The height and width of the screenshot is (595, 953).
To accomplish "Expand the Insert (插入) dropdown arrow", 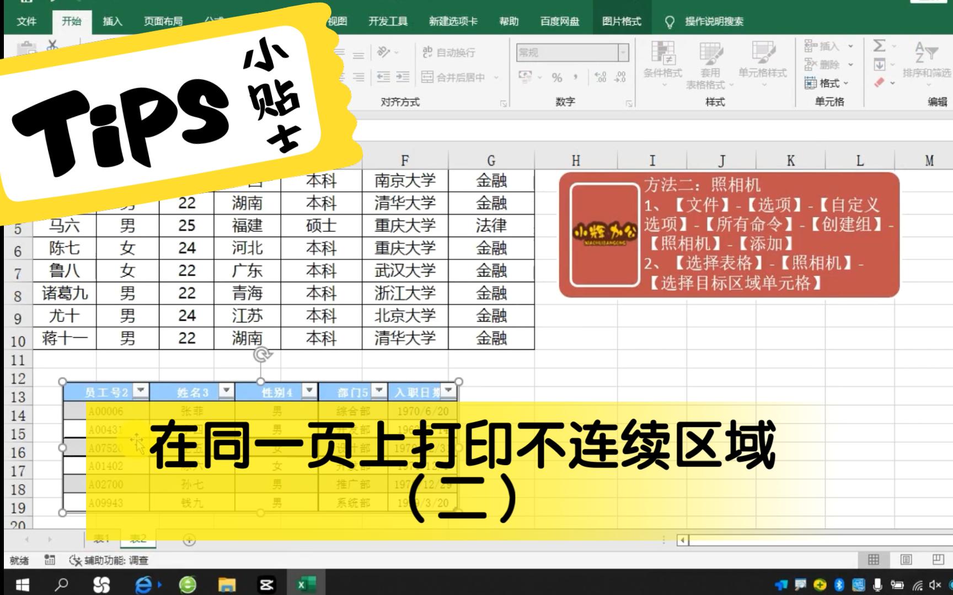I will (850, 46).
